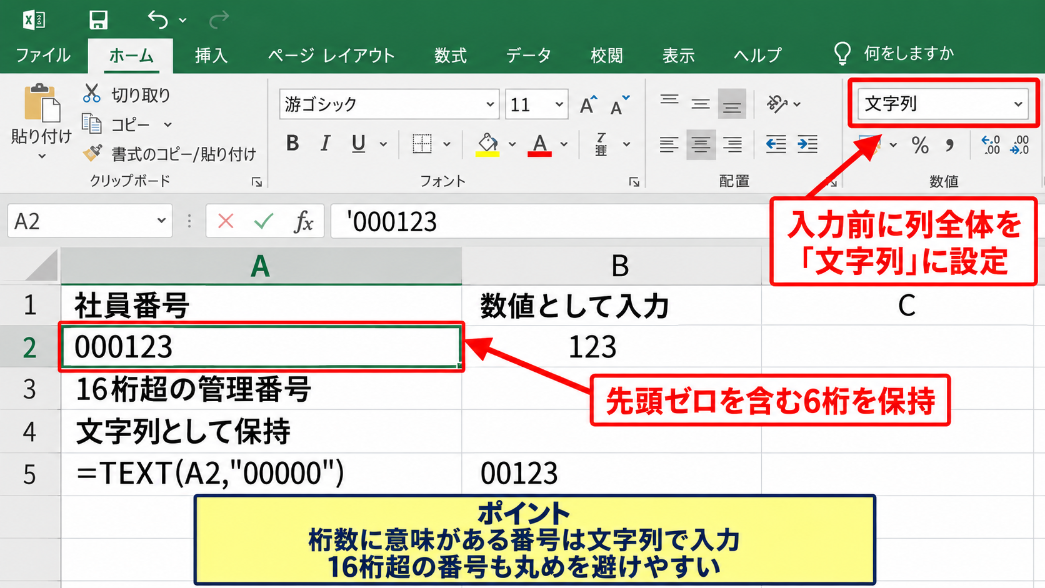Apply the red font color A
Image resolution: width=1045 pixels, height=588 pixels.
(540, 145)
